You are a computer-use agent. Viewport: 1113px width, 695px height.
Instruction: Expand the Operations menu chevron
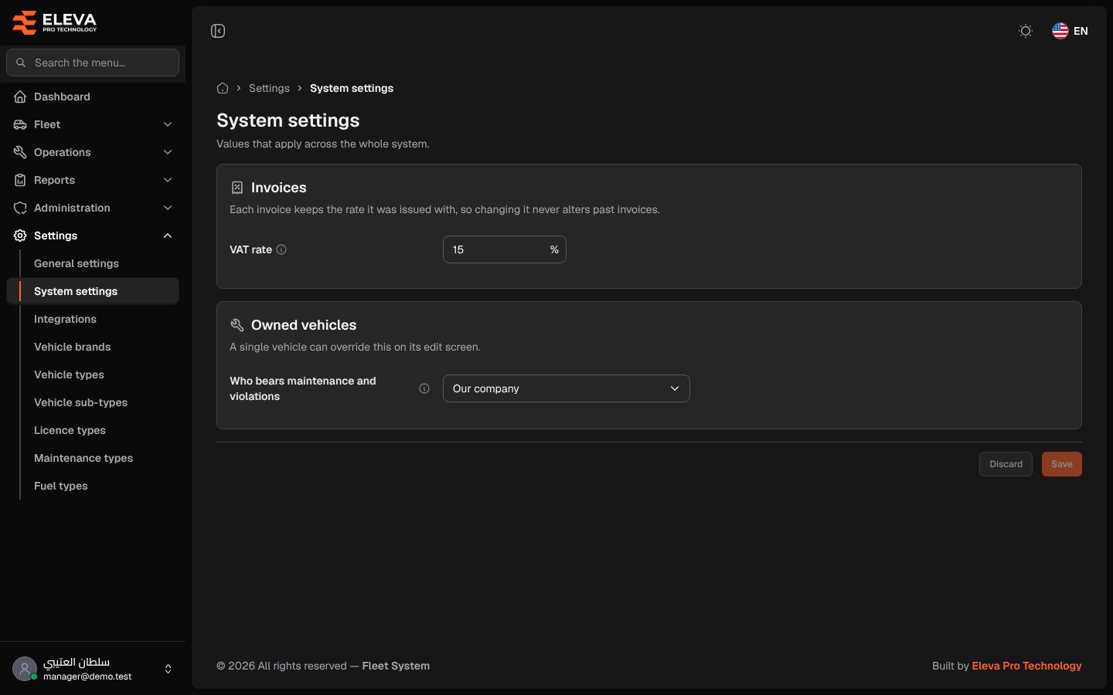click(168, 152)
